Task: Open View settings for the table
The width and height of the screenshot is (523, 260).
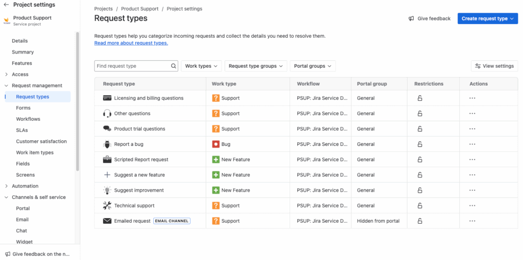Action: pyautogui.click(x=494, y=66)
